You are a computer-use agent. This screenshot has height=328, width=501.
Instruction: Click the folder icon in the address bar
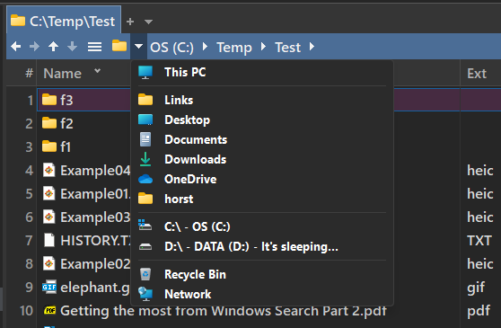[119, 46]
